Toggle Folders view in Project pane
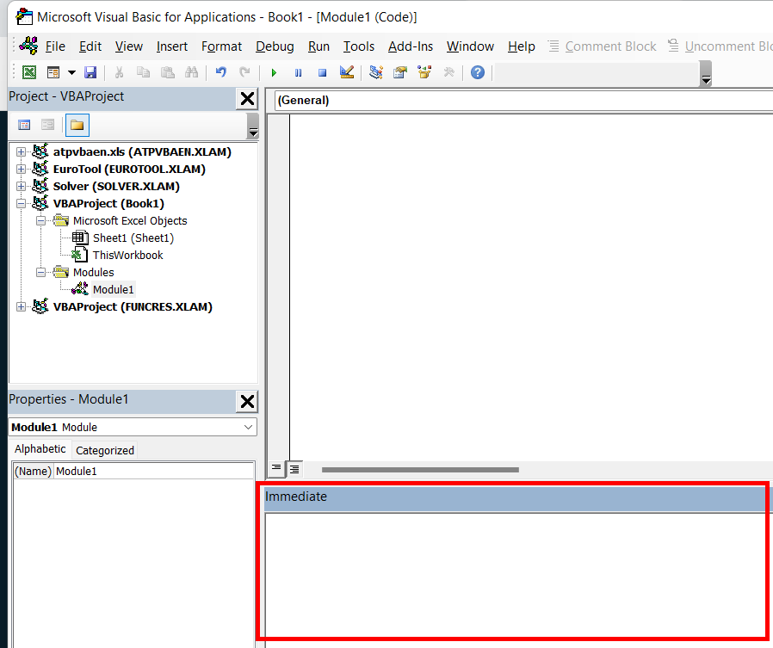This screenshot has height=648, width=773. pos(77,125)
